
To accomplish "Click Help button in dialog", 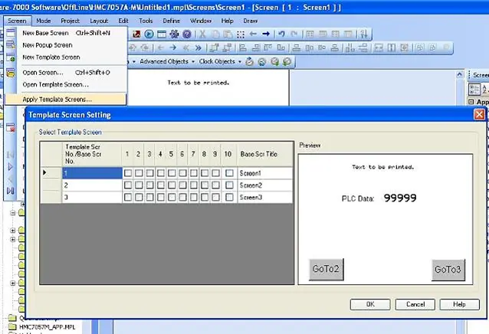I will pos(459,304).
